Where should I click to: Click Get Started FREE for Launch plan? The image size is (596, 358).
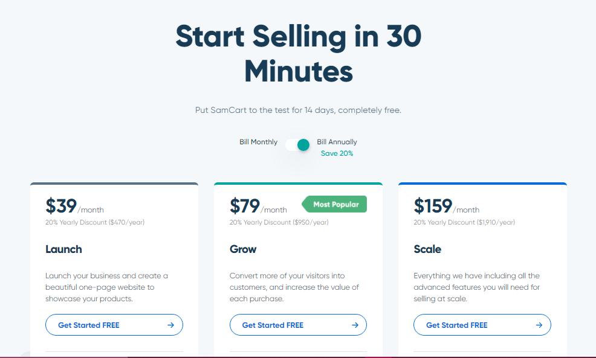point(89,325)
